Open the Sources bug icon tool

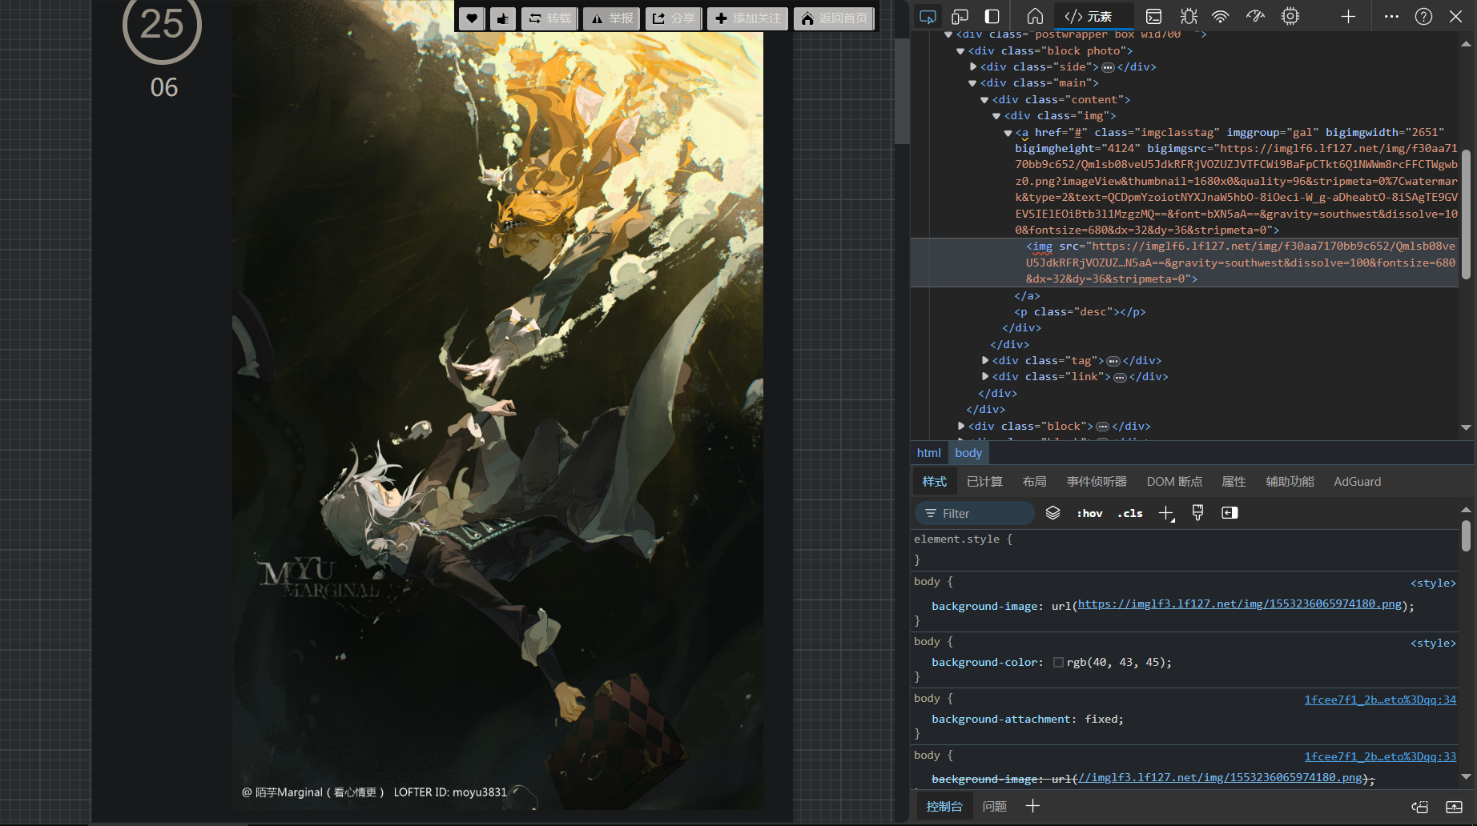coord(1189,16)
